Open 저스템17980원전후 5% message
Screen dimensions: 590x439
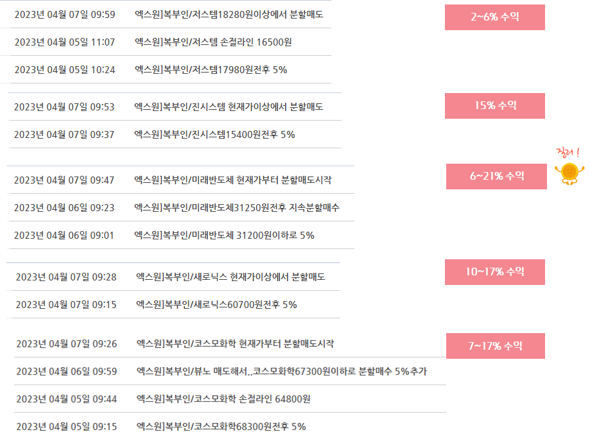[211, 70]
